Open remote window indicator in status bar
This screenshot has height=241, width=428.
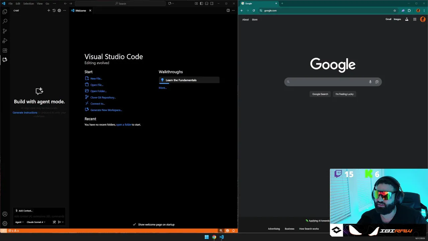coord(3,231)
